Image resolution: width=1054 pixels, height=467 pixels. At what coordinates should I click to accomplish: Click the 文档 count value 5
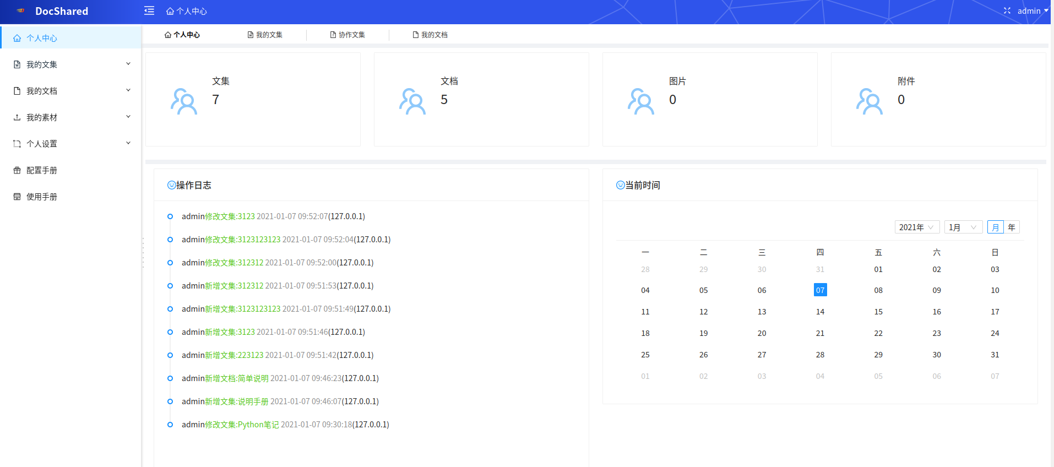click(444, 100)
